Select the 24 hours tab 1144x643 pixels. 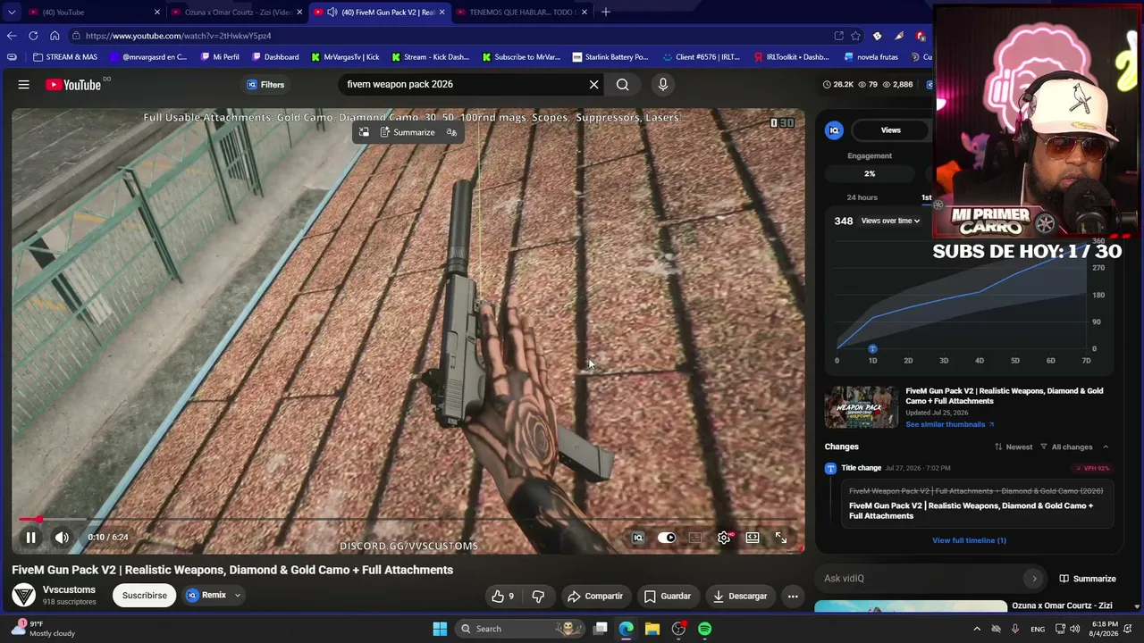[x=862, y=197]
